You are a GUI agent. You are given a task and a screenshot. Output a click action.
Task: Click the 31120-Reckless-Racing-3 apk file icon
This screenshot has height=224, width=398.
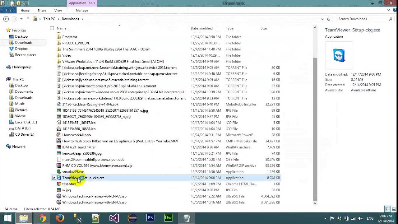59,105
